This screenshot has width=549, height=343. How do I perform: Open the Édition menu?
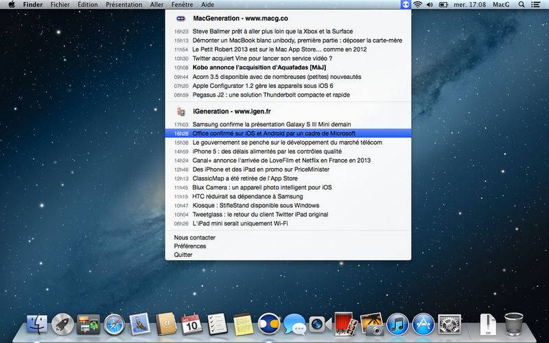(88, 5)
